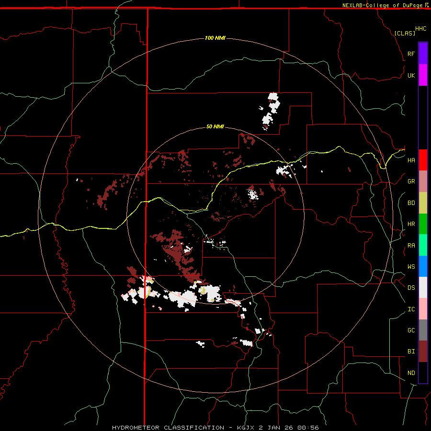The width and height of the screenshot is (431, 431).
Task: Click the 50 NMI range ring label
Action: pos(215,126)
